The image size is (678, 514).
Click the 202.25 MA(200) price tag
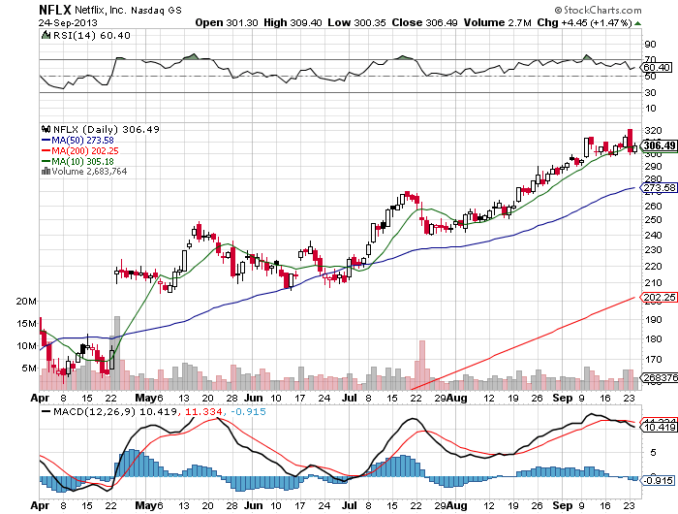tap(658, 297)
